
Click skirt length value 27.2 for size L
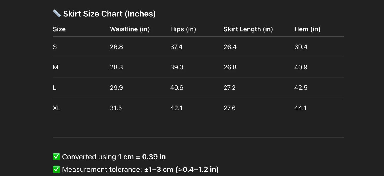click(229, 88)
